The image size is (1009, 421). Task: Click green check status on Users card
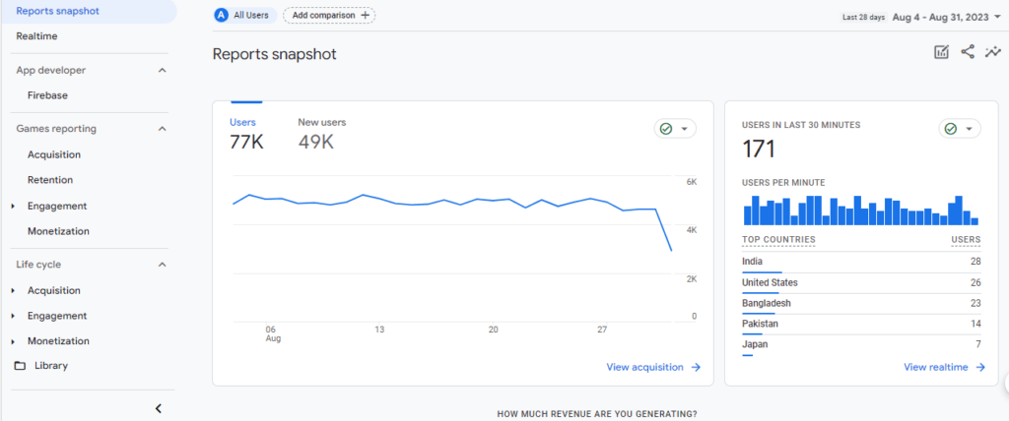(666, 129)
